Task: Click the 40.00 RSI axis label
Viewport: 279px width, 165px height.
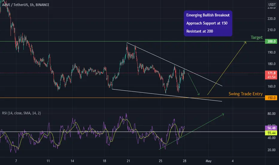Action: [271, 138]
